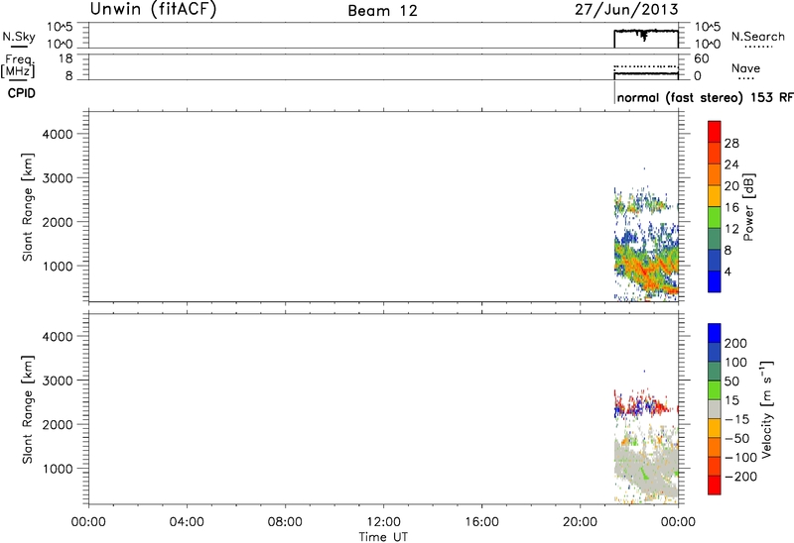Click the 'Freq. [MHz]' label
This screenshot has height=543, width=794.
pos(19,66)
